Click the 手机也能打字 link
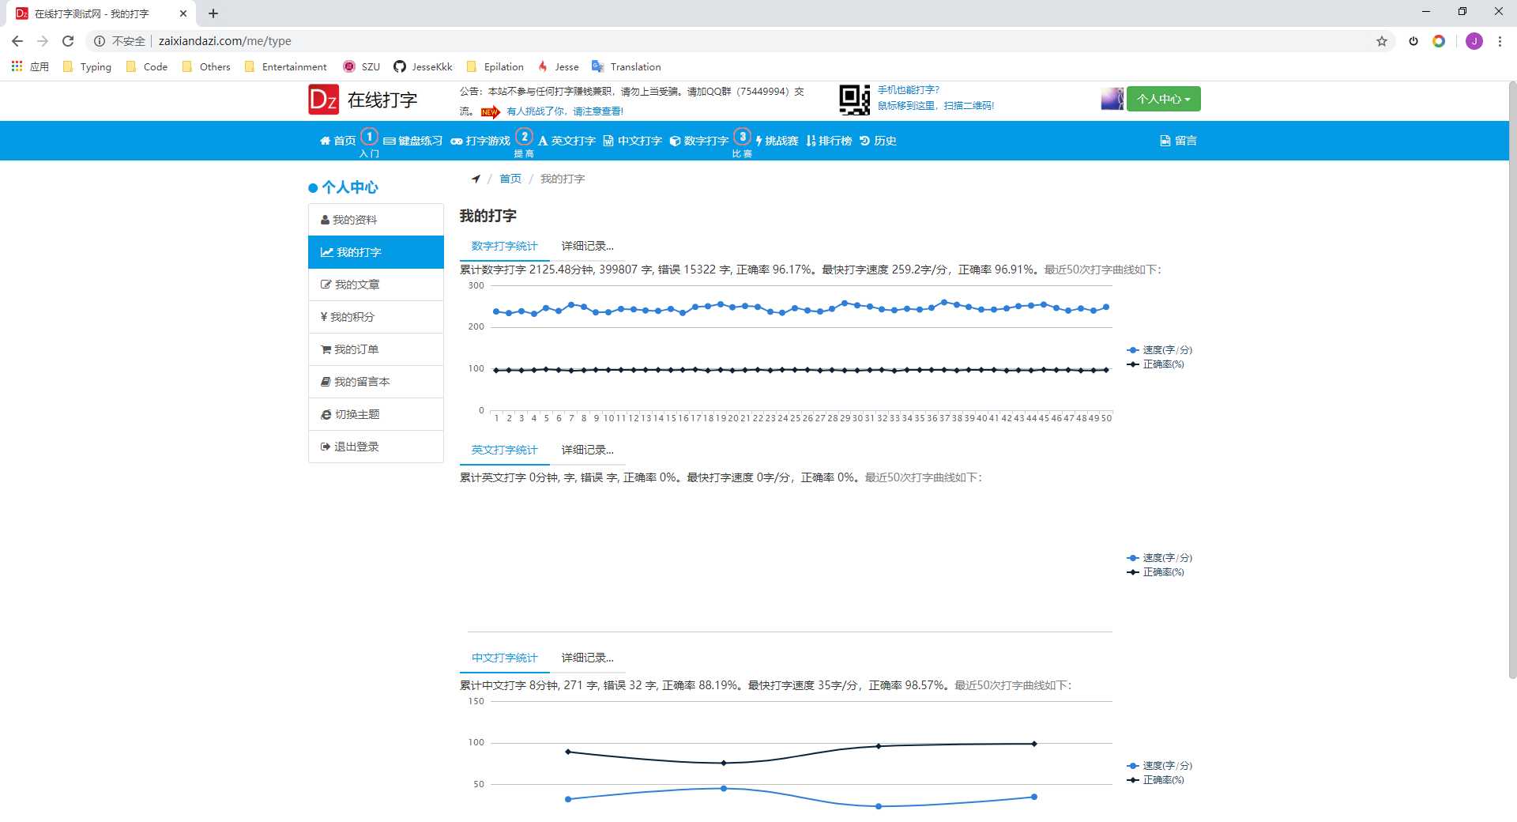Image resolution: width=1517 pixels, height=822 pixels. click(x=909, y=90)
